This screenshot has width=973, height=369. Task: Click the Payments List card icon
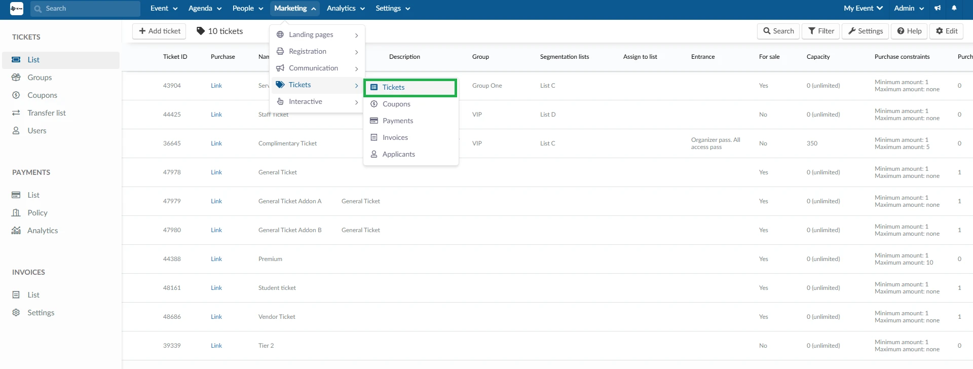pyautogui.click(x=16, y=195)
